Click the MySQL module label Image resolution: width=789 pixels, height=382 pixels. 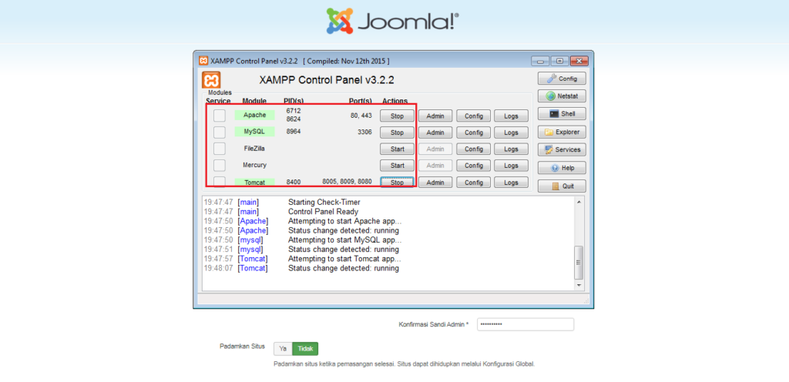point(254,132)
